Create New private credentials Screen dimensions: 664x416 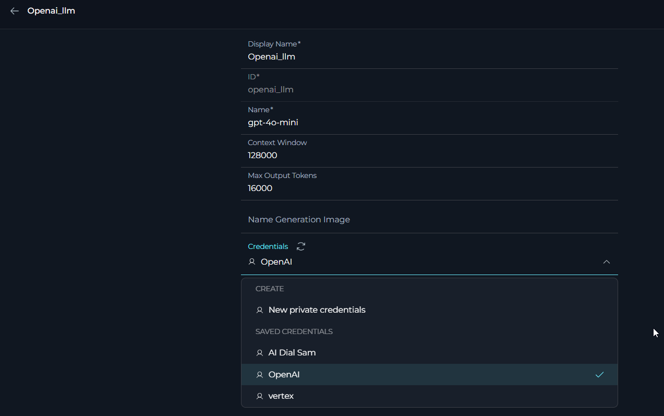tap(317, 310)
